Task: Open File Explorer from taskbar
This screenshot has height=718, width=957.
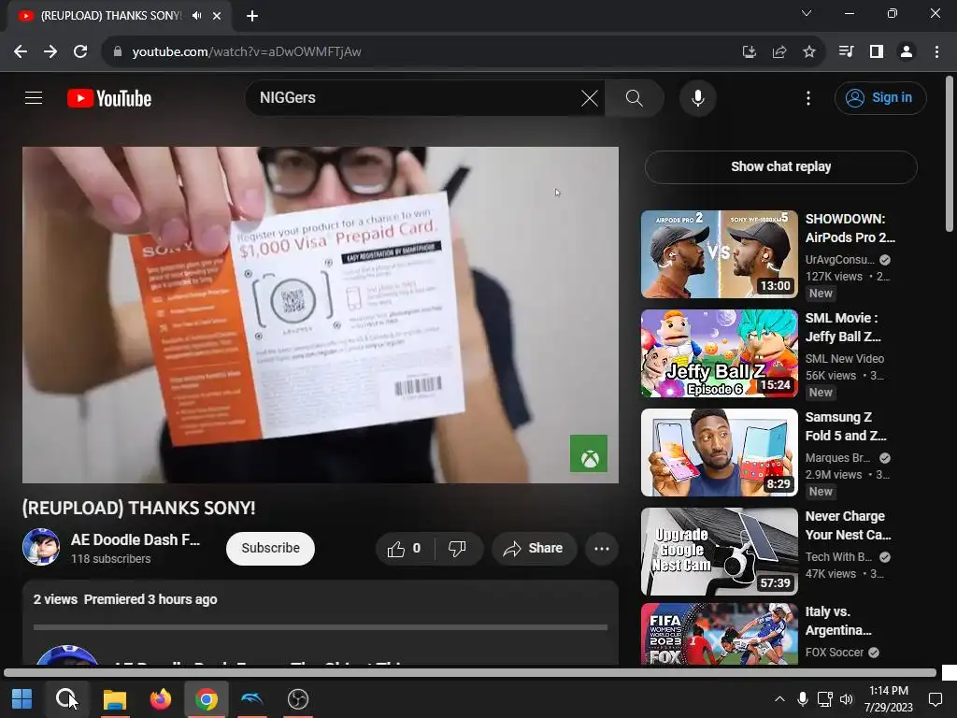Action: click(114, 699)
